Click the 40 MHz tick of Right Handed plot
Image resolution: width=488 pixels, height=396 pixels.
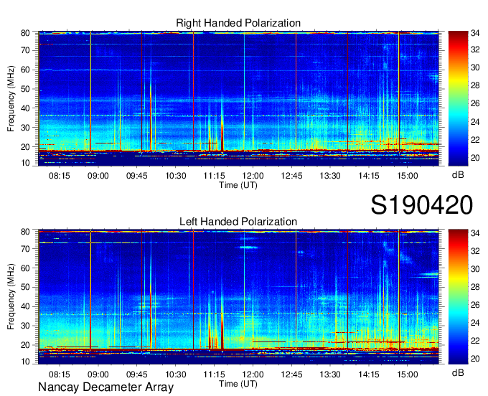(x=25, y=108)
